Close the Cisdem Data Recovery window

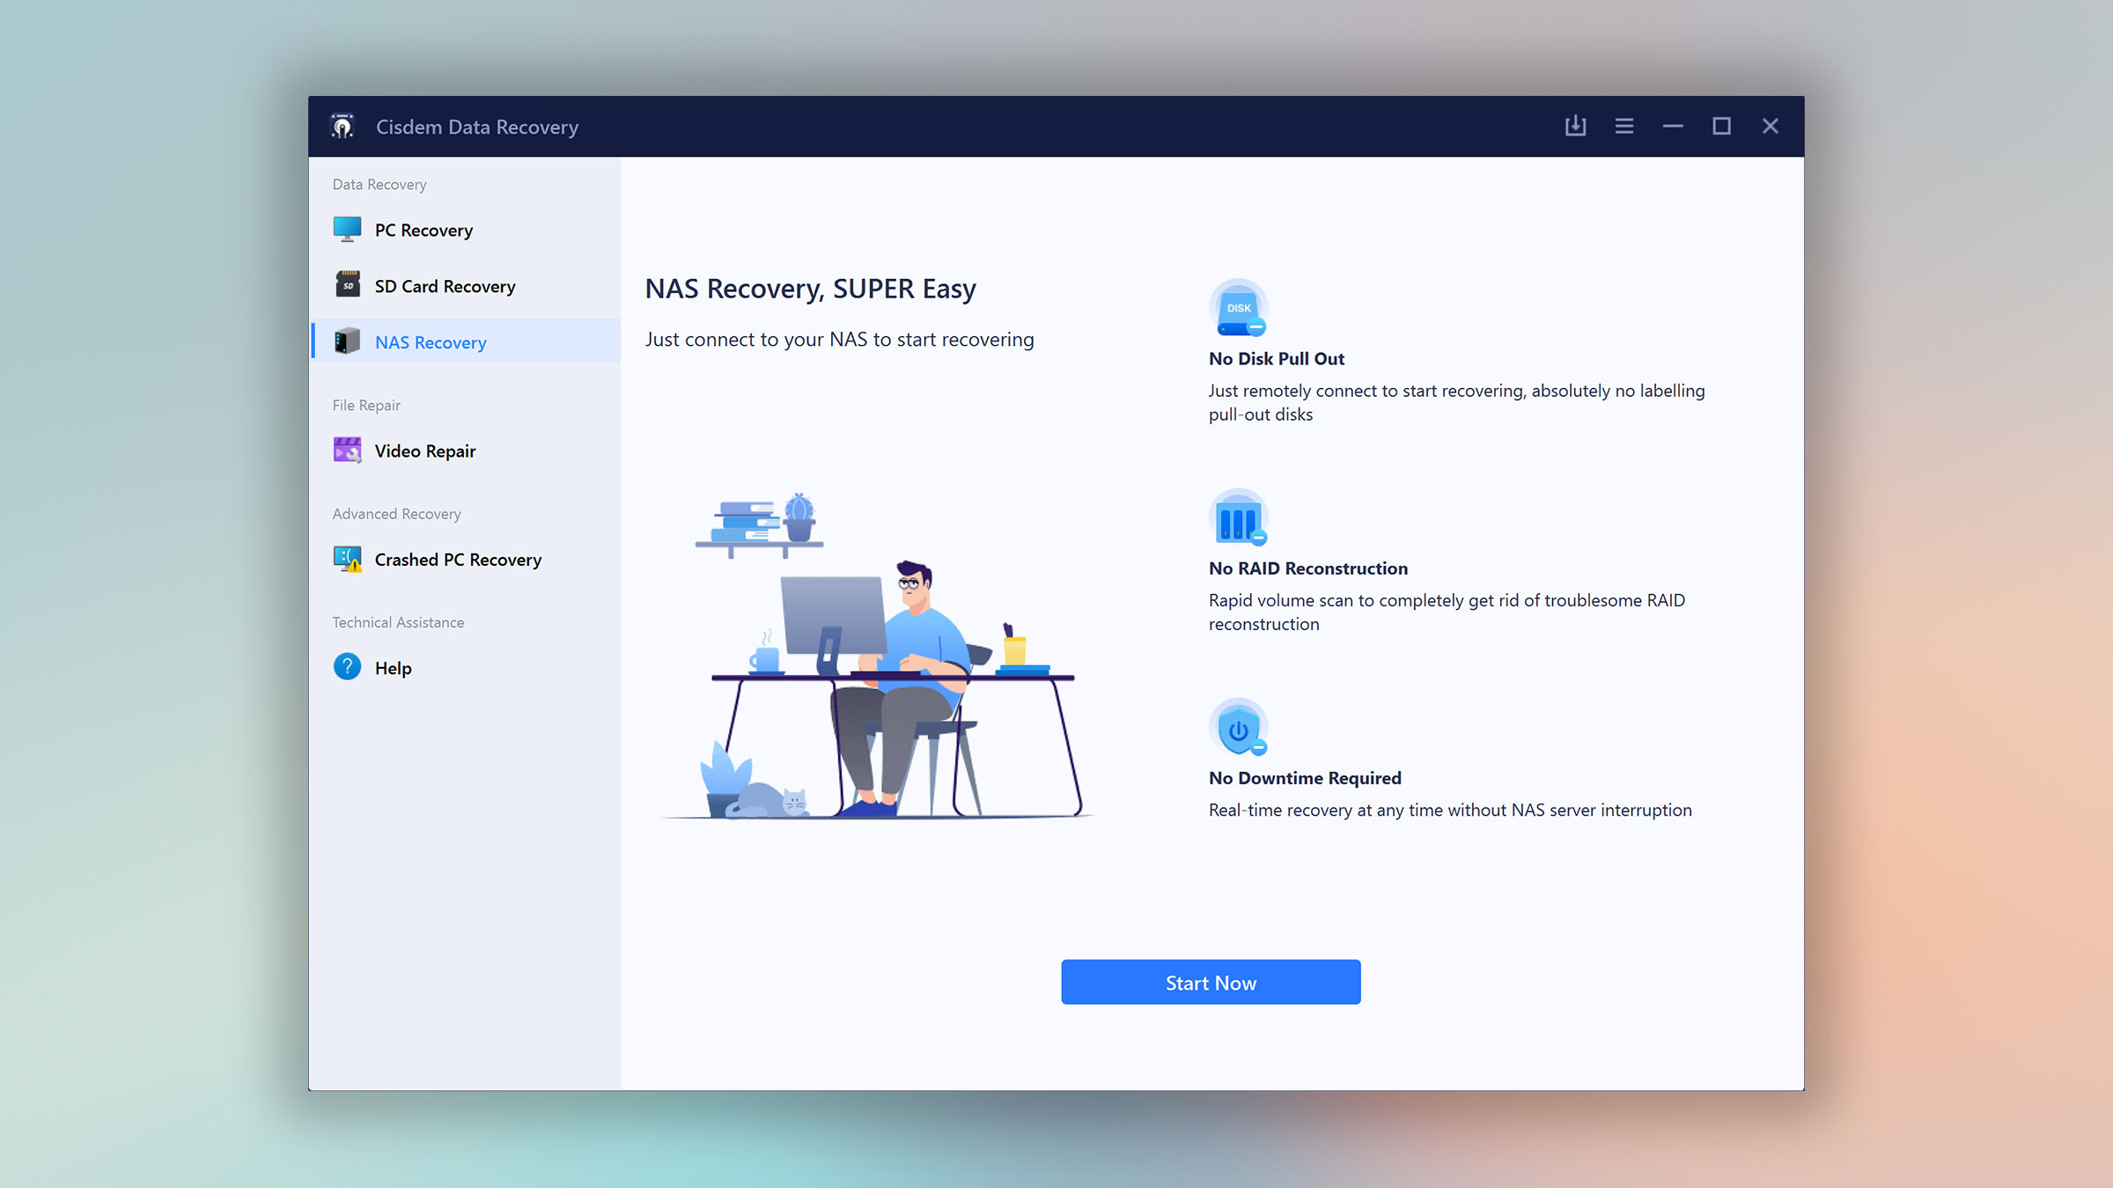1771,126
